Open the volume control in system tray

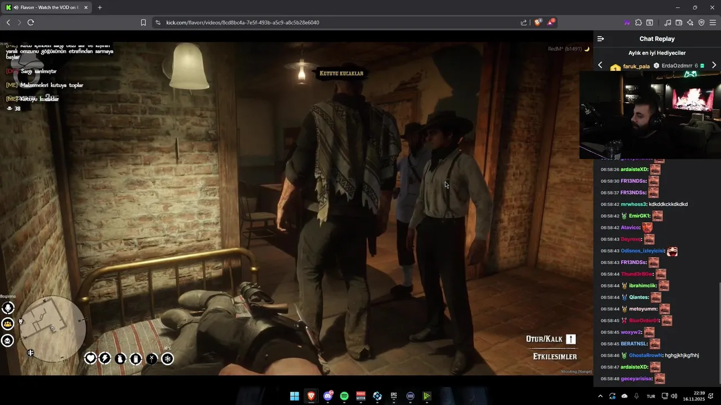[674, 396]
